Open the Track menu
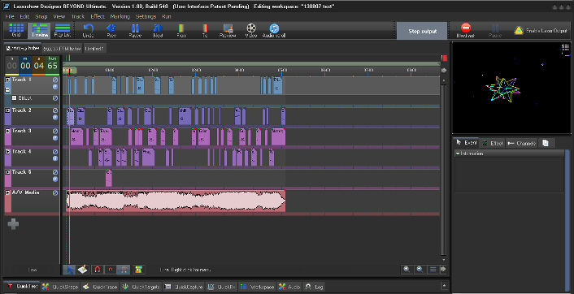This screenshot has height=294, width=574. 77,16
